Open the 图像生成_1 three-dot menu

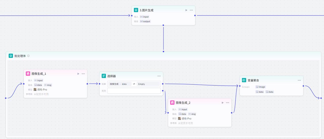83,74
